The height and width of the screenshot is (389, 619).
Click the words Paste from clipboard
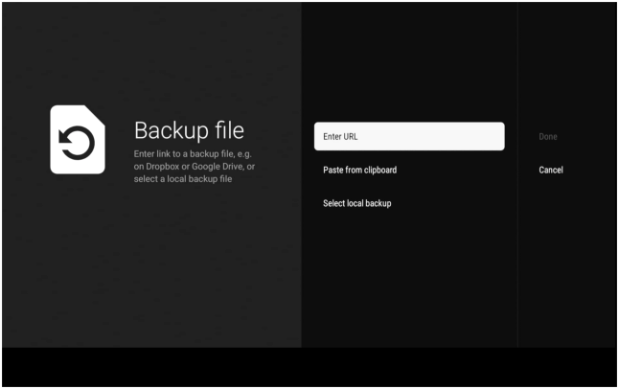(359, 170)
